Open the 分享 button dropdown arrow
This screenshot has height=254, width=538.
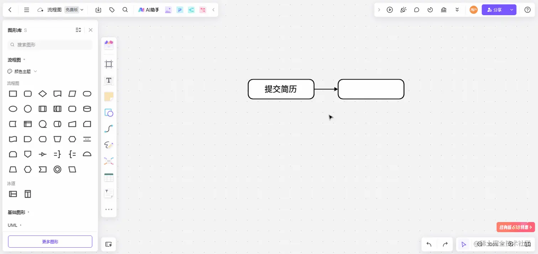(x=511, y=10)
